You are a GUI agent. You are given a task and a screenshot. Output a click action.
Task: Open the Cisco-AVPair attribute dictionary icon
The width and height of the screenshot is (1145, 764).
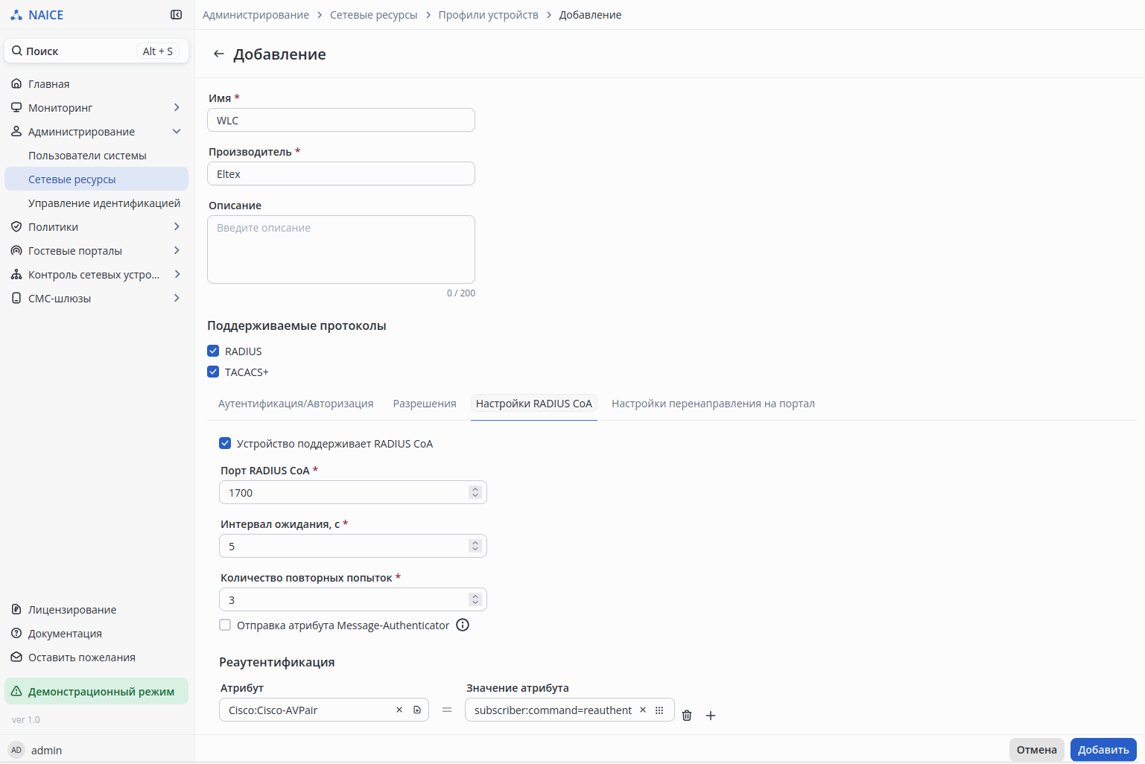pyautogui.click(x=417, y=710)
